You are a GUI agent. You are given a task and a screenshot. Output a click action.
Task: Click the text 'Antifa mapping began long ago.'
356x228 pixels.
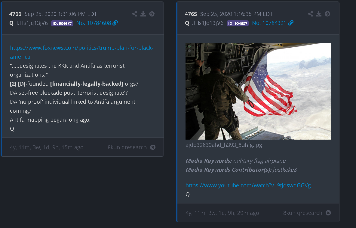(50, 120)
